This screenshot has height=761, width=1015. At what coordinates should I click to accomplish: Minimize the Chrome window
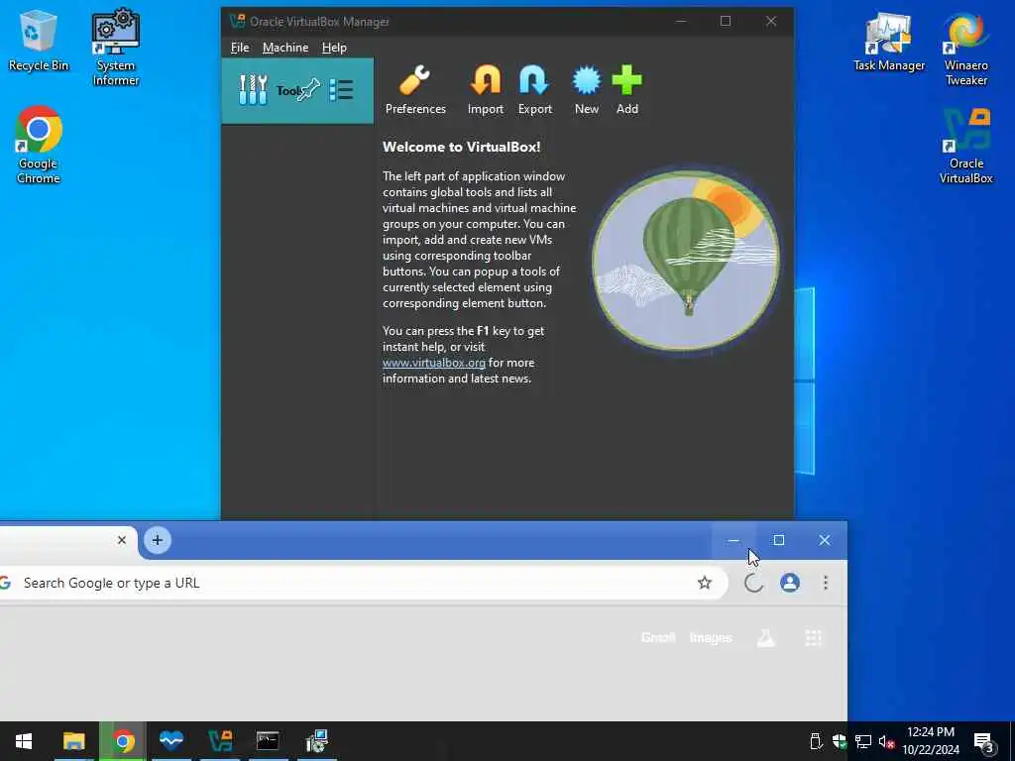point(733,540)
